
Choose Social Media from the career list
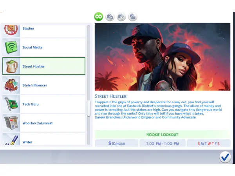coord(33,48)
